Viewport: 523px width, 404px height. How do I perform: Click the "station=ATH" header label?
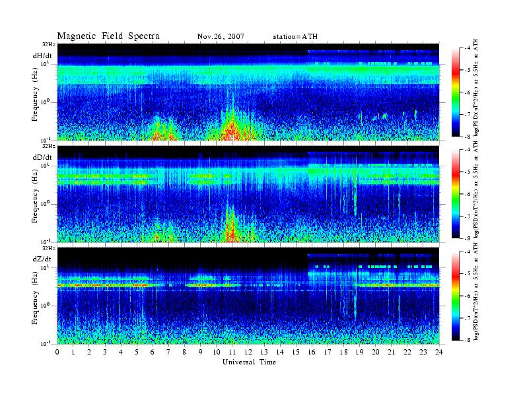[x=295, y=36]
